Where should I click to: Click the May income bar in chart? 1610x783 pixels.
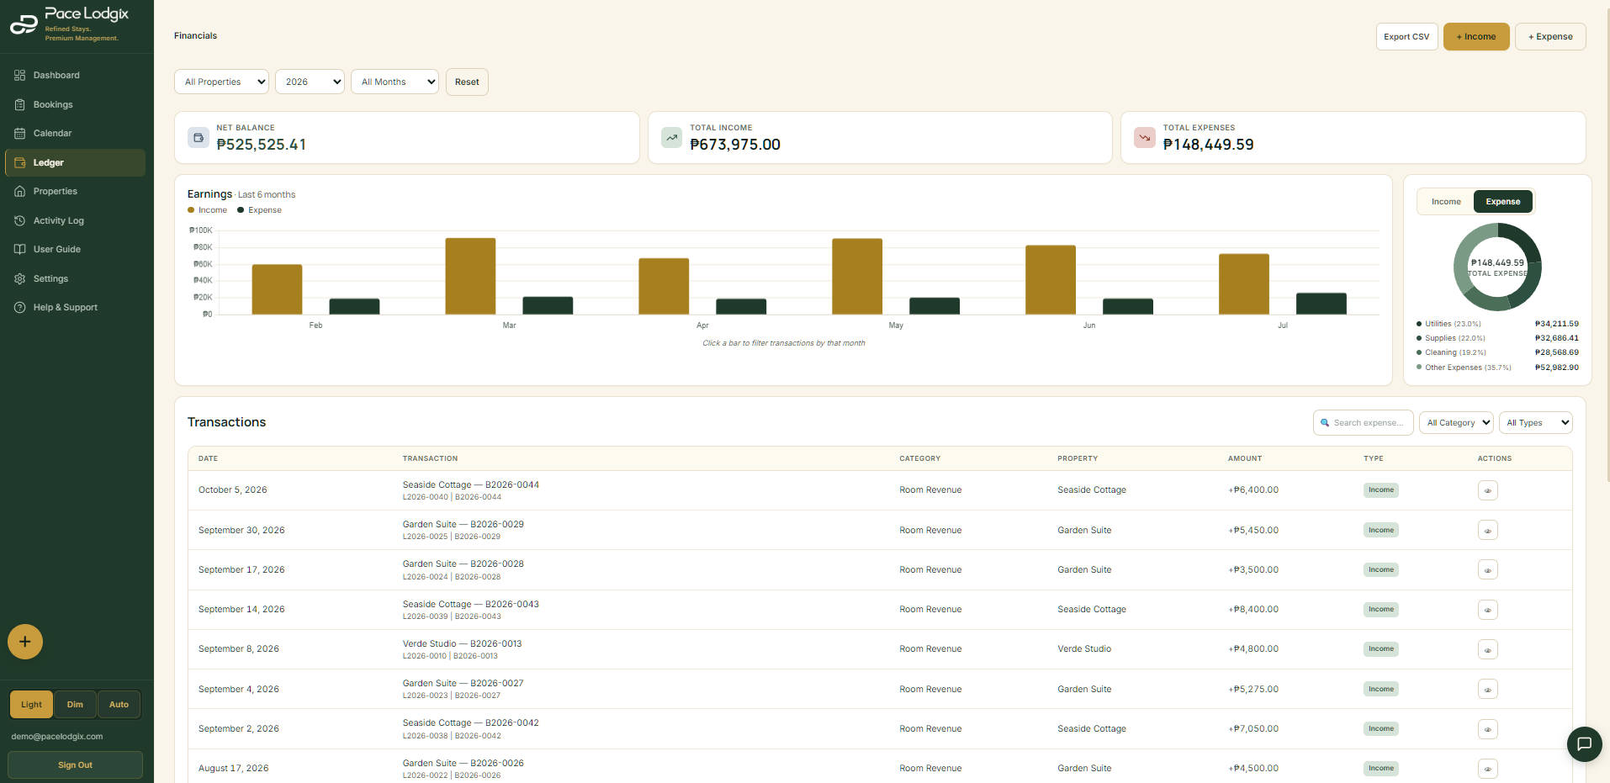click(857, 277)
